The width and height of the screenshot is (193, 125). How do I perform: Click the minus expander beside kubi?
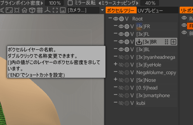click(x=115, y=102)
